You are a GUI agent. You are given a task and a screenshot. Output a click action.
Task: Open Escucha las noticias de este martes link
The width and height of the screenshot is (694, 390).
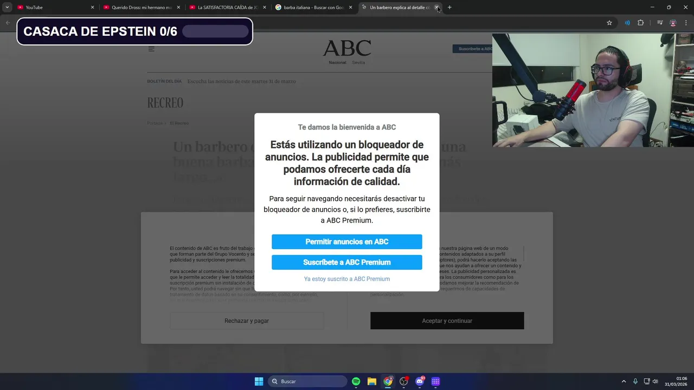pyautogui.click(x=242, y=81)
